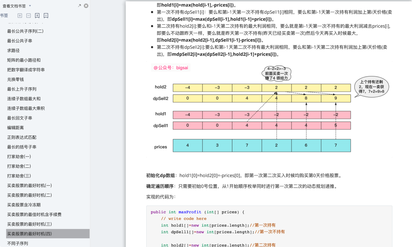Open bookmark 打家劫舍(一)

[x=19, y=157]
